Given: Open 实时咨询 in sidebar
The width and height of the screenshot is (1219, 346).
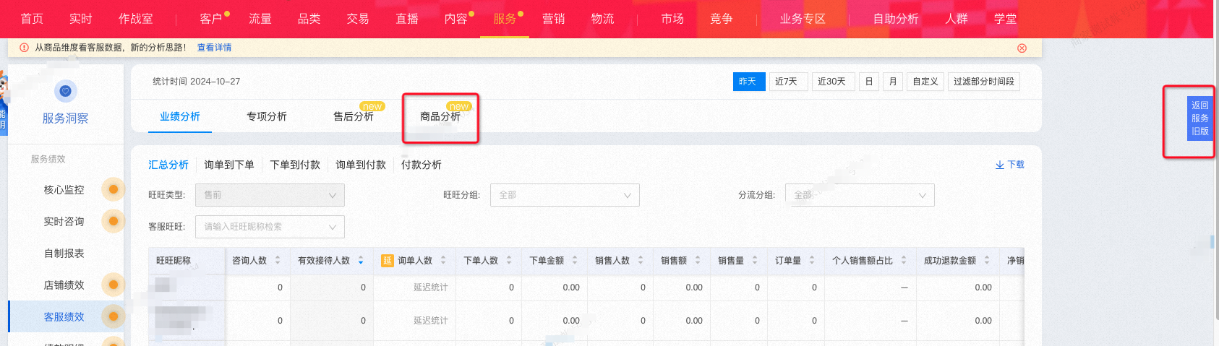Looking at the screenshot, I should click(x=64, y=222).
